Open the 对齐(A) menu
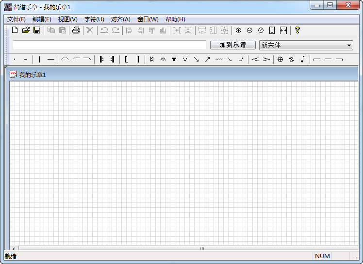Image resolution: width=363 pixels, height=264 pixels. point(121,19)
